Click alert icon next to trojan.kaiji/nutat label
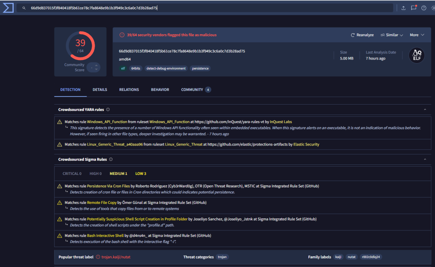Image resolution: width=435 pixels, height=267 pixels. tap(98, 257)
